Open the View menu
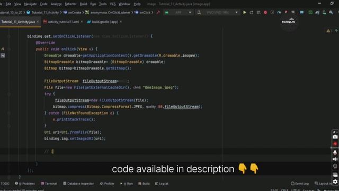This screenshot has height=191, width=339. pyautogui.click(x=17, y=4)
